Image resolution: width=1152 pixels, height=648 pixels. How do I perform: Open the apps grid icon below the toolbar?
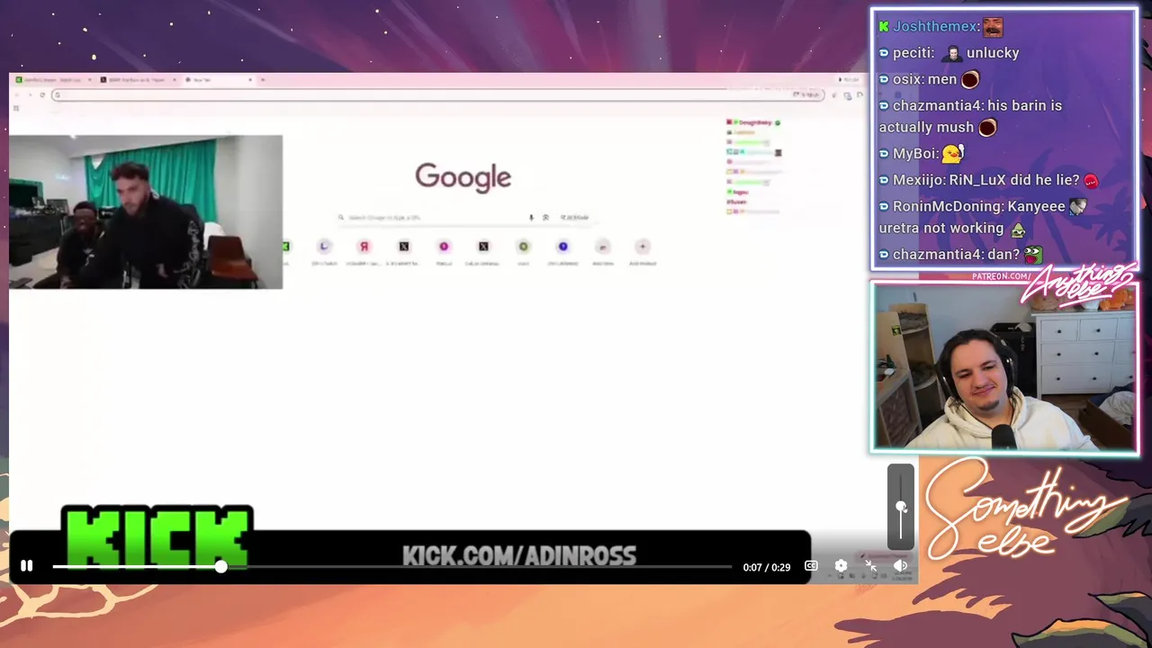coord(16,108)
